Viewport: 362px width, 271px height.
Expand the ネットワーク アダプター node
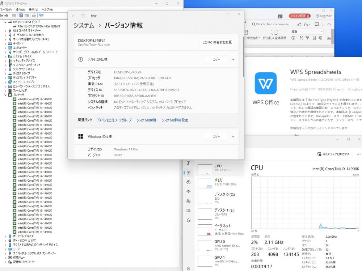(5, 82)
